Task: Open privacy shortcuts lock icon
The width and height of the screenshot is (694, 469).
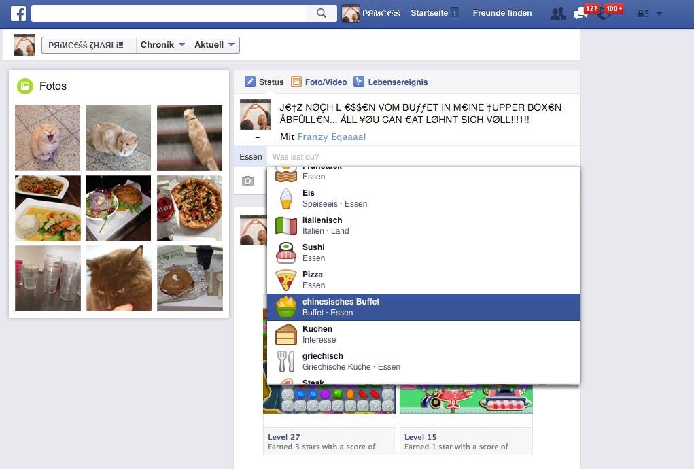Action: click(642, 14)
